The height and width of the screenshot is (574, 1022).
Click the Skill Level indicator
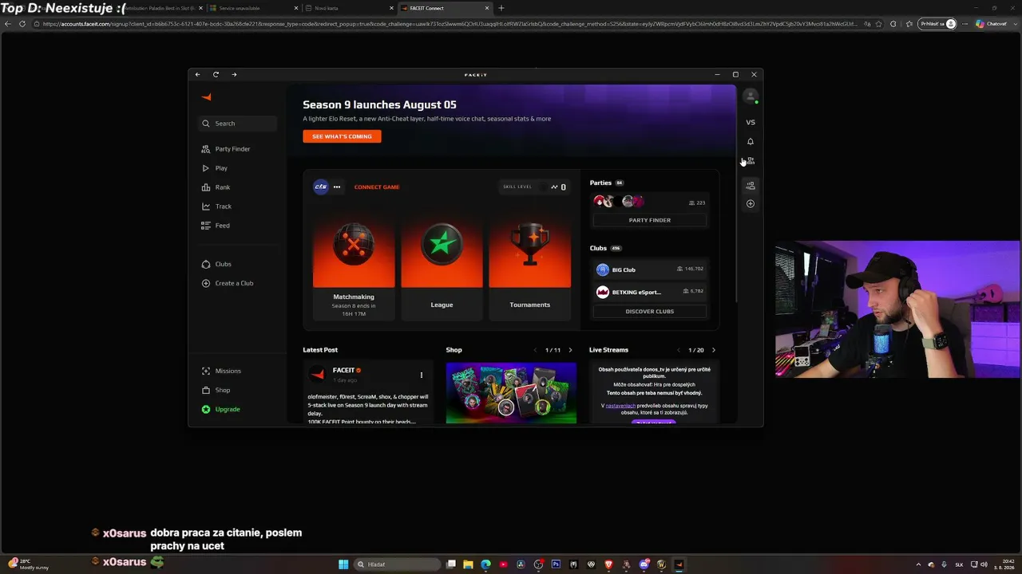pos(534,187)
